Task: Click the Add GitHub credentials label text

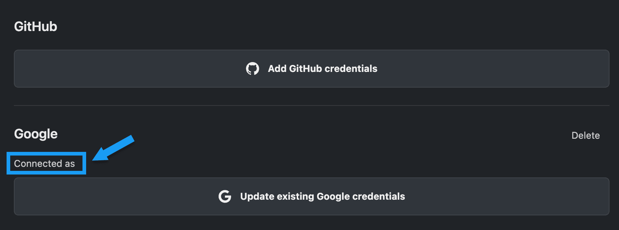Action: (x=323, y=69)
